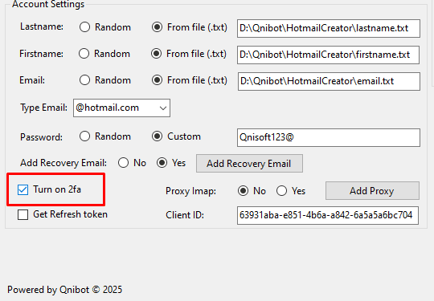This screenshot has width=434, height=301.
Task: Pick Custom password option
Action: click(176, 136)
